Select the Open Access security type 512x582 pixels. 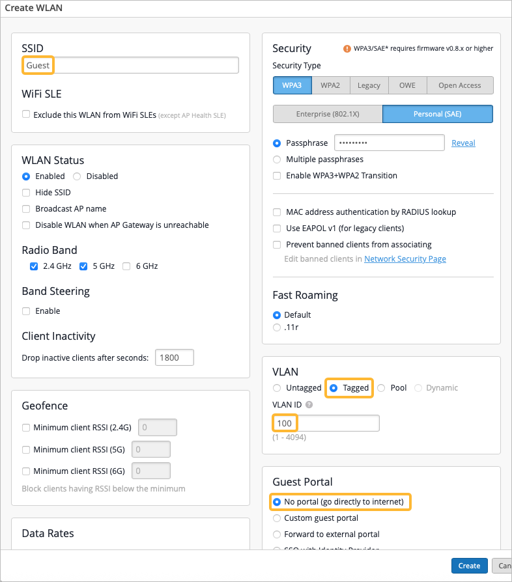[459, 85]
